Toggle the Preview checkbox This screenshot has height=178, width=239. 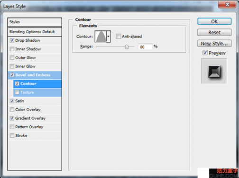click(205, 53)
